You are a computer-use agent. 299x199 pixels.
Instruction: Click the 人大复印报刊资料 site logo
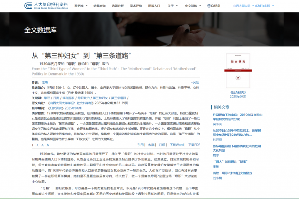[x=46, y=6]
